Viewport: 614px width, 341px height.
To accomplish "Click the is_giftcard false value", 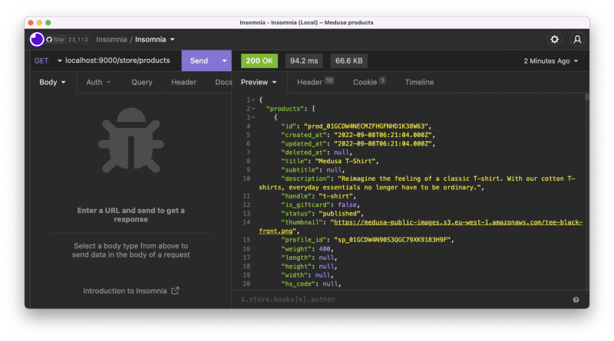I will [x=348, y=205].
